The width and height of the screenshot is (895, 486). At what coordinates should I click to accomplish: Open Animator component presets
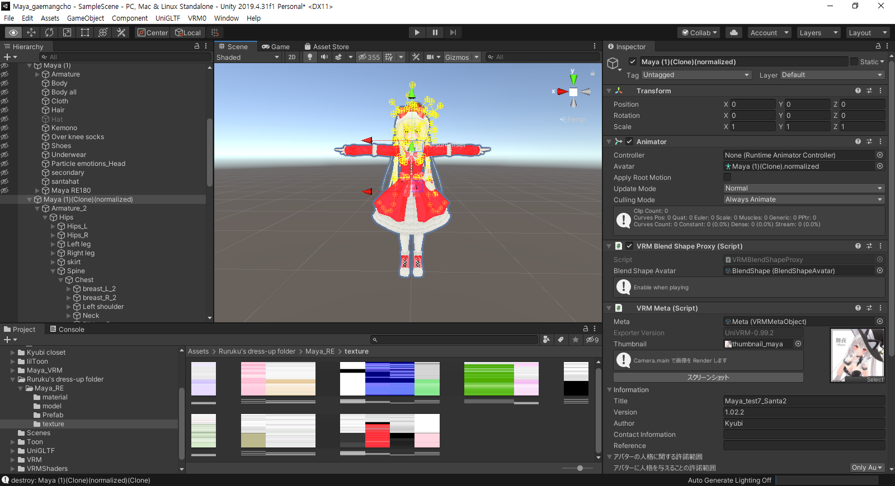[869, 141]
